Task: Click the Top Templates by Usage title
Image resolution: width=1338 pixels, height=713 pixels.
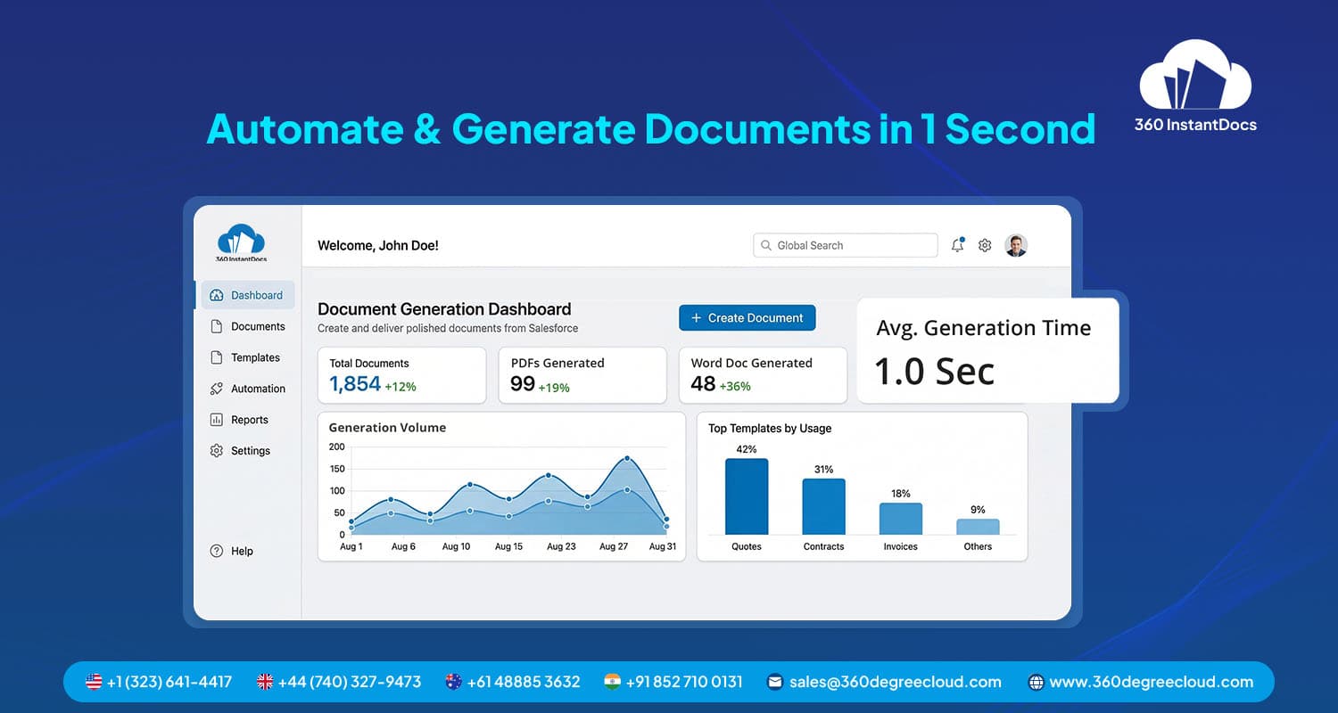Action: pos(770,429)
